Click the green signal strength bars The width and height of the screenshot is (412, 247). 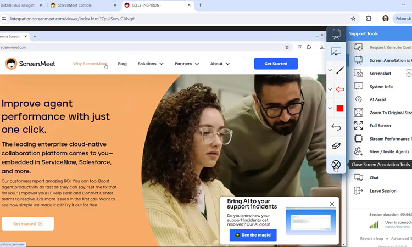[374, 225]
